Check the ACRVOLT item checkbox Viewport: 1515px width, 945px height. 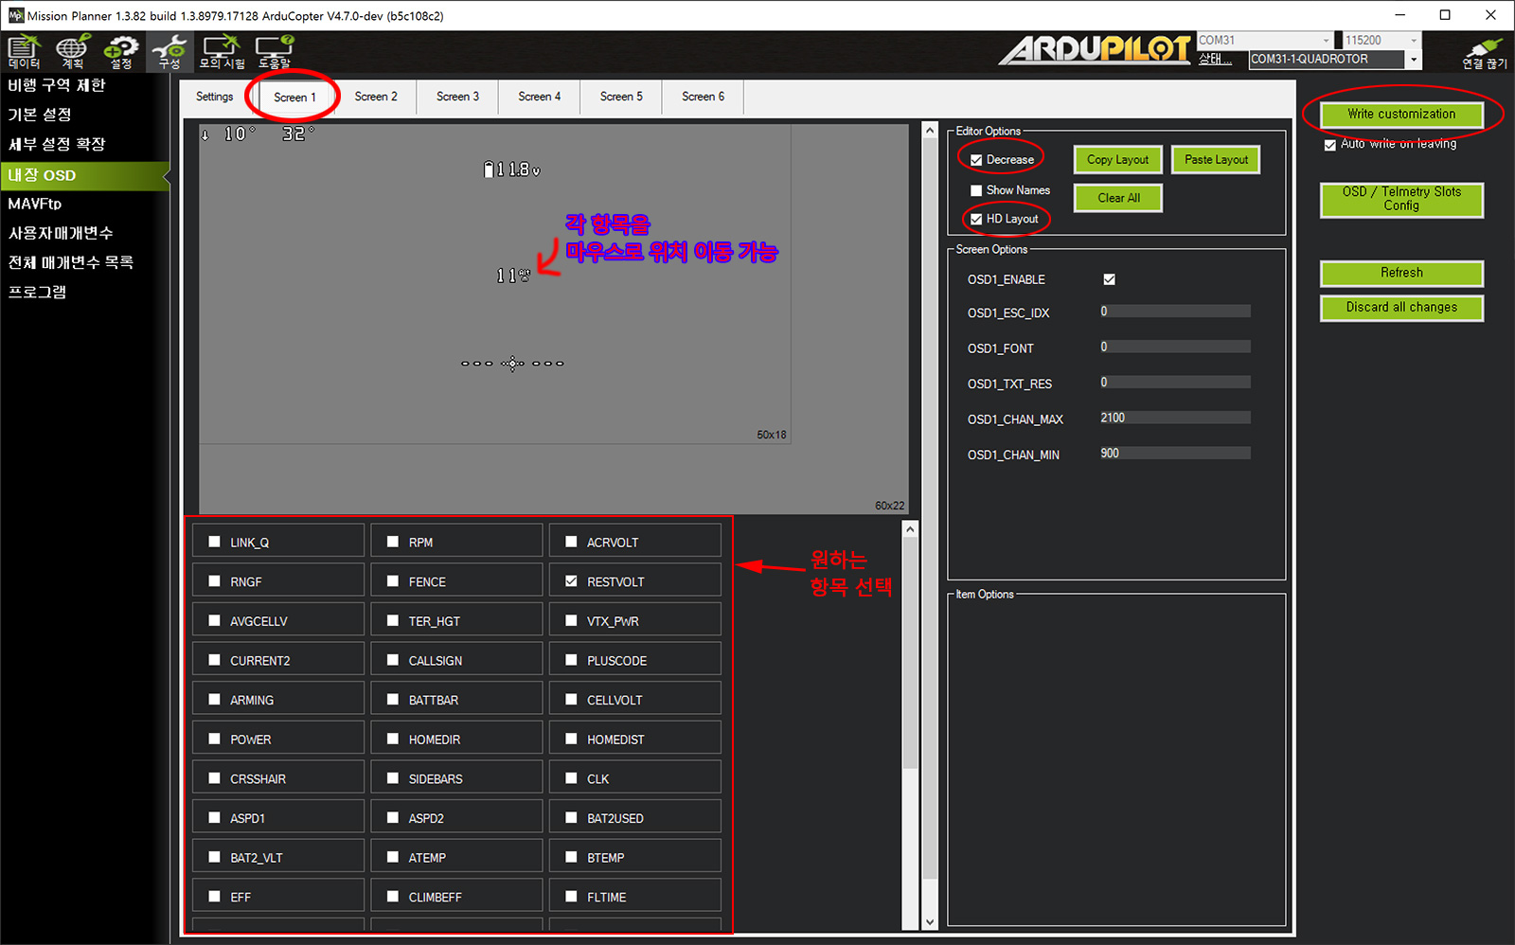click(571, 542)
